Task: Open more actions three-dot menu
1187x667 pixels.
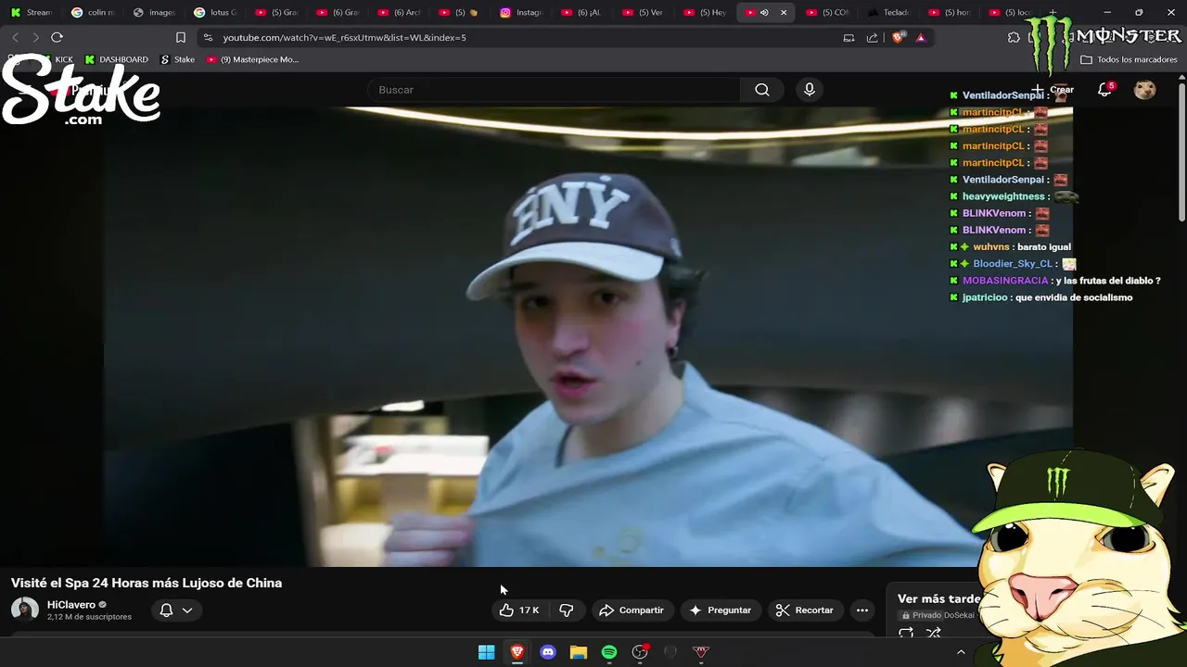Action: point(862,610)
